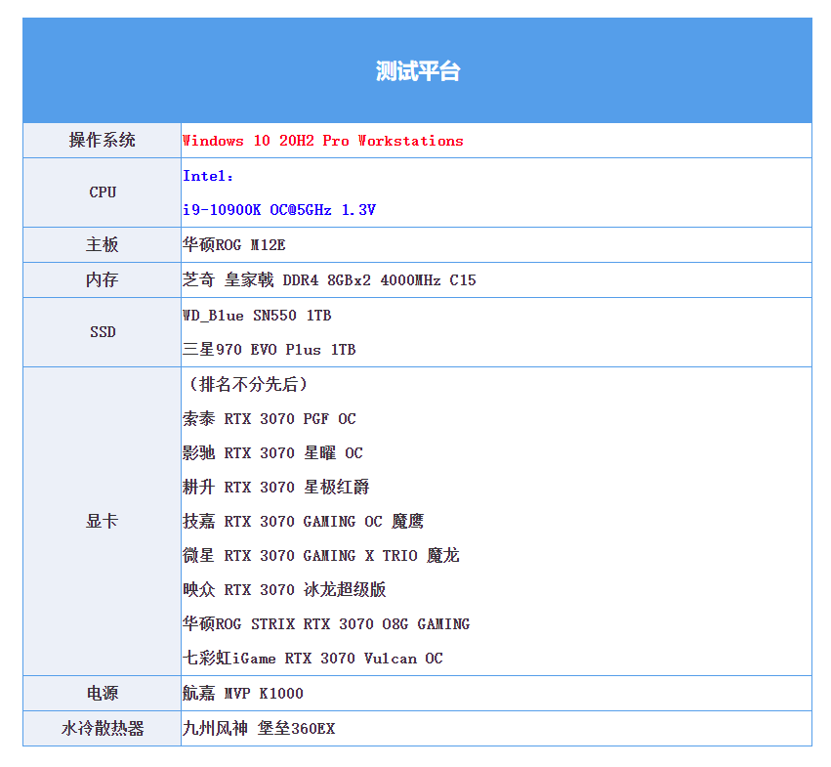Select the 操作系统 row label
This screenshot has width=831, height=767.
[103, 141]
